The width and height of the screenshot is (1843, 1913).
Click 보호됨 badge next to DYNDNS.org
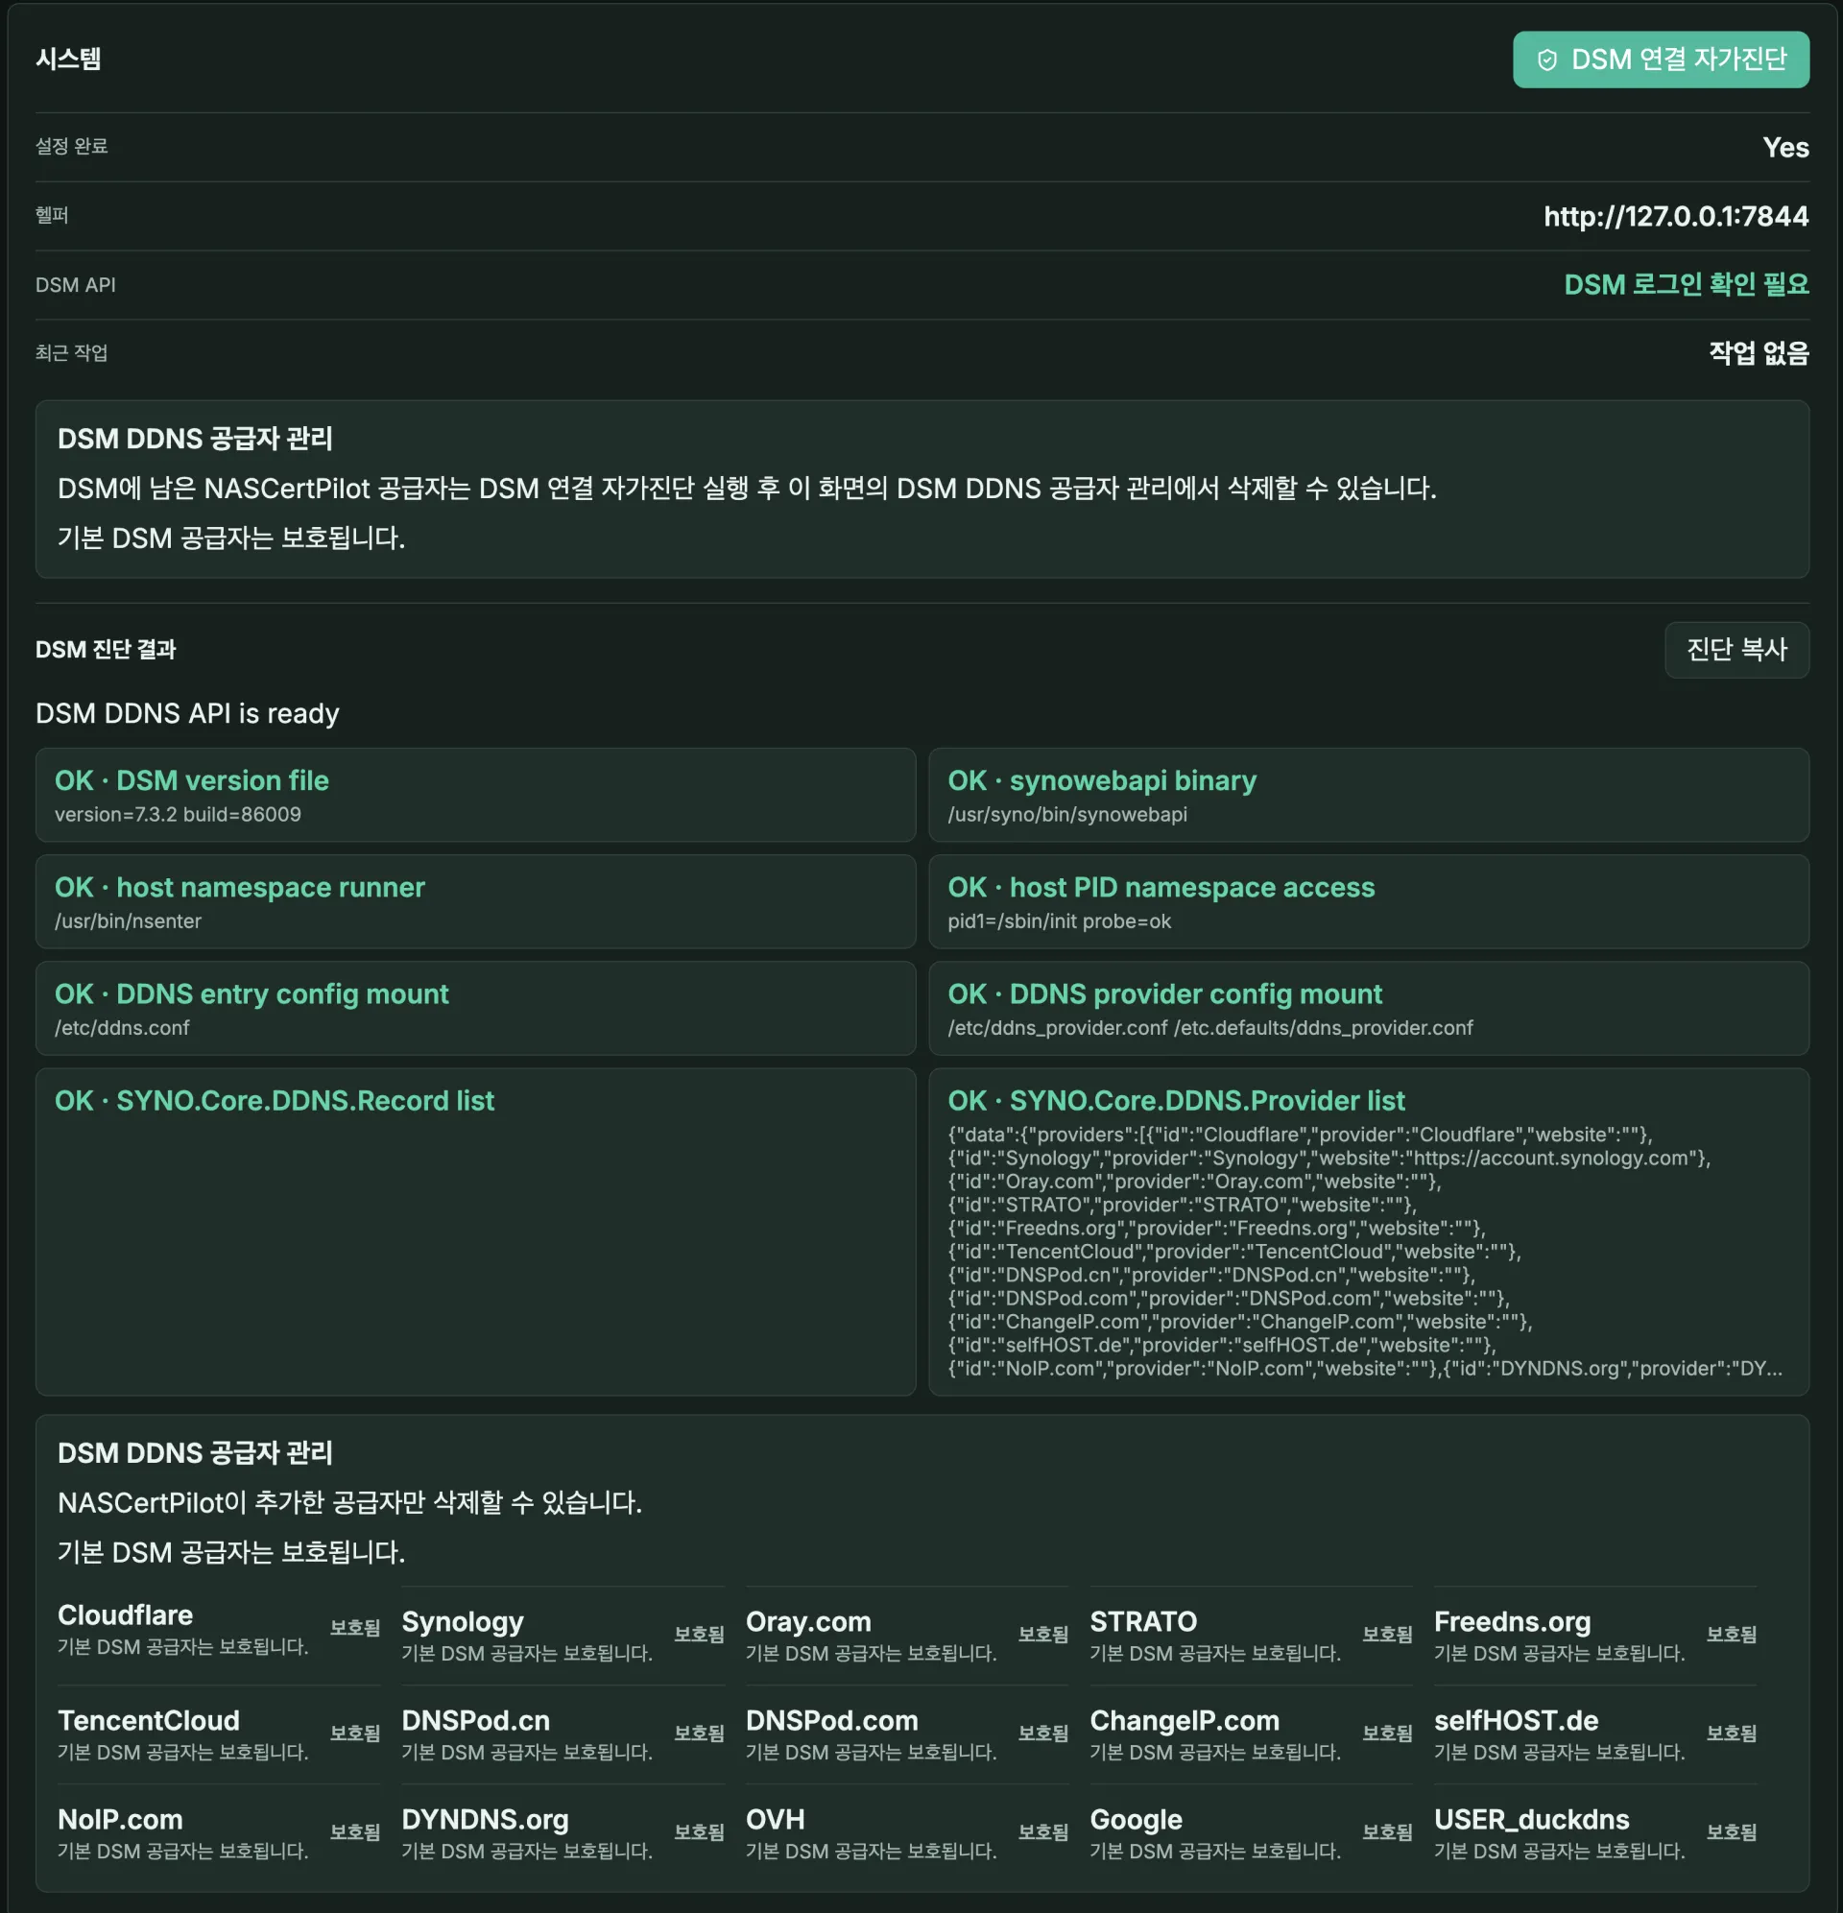699,1833
